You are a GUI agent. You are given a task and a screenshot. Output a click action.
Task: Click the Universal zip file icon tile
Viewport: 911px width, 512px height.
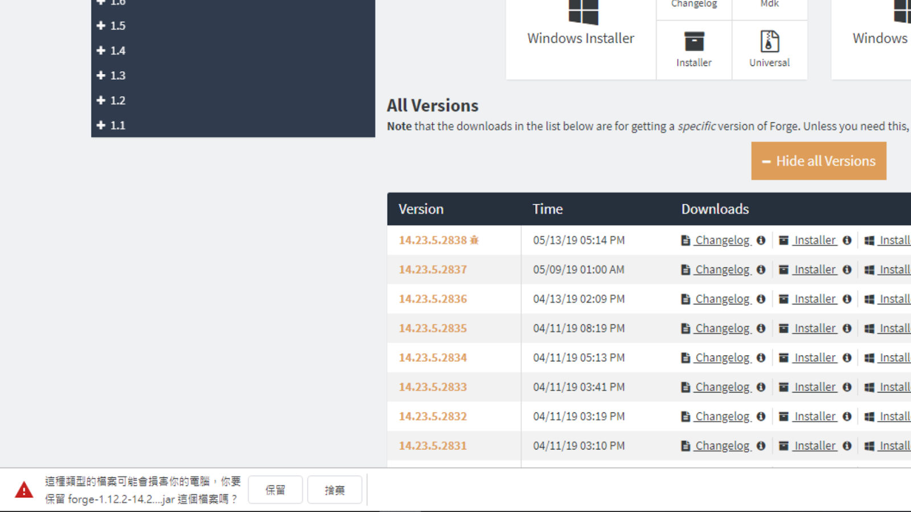click(x=770, y=50)
